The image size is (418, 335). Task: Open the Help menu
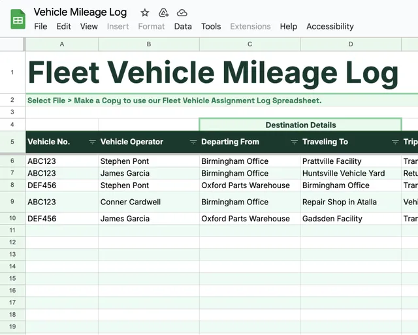pos(289,26)
